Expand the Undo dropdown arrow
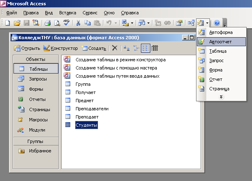252x181 pixels. click(116, 23)
